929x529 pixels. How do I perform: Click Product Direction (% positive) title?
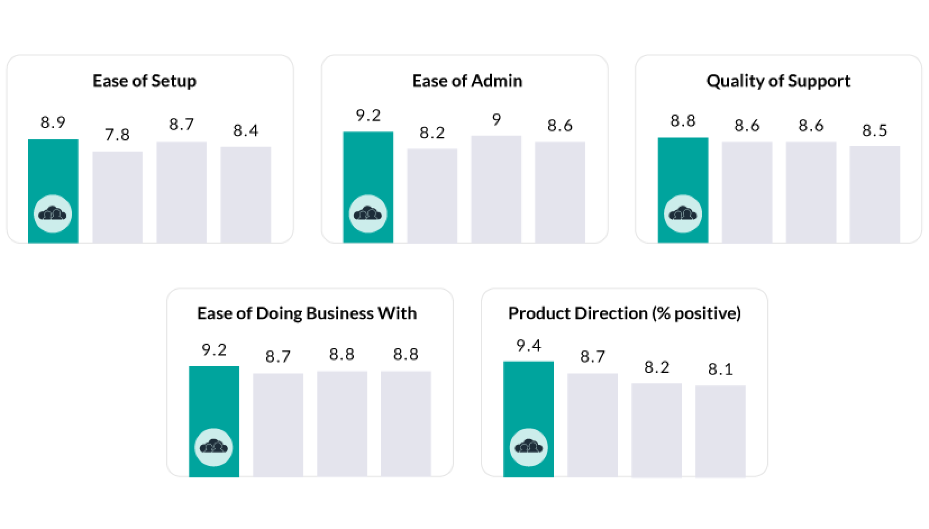624,313
